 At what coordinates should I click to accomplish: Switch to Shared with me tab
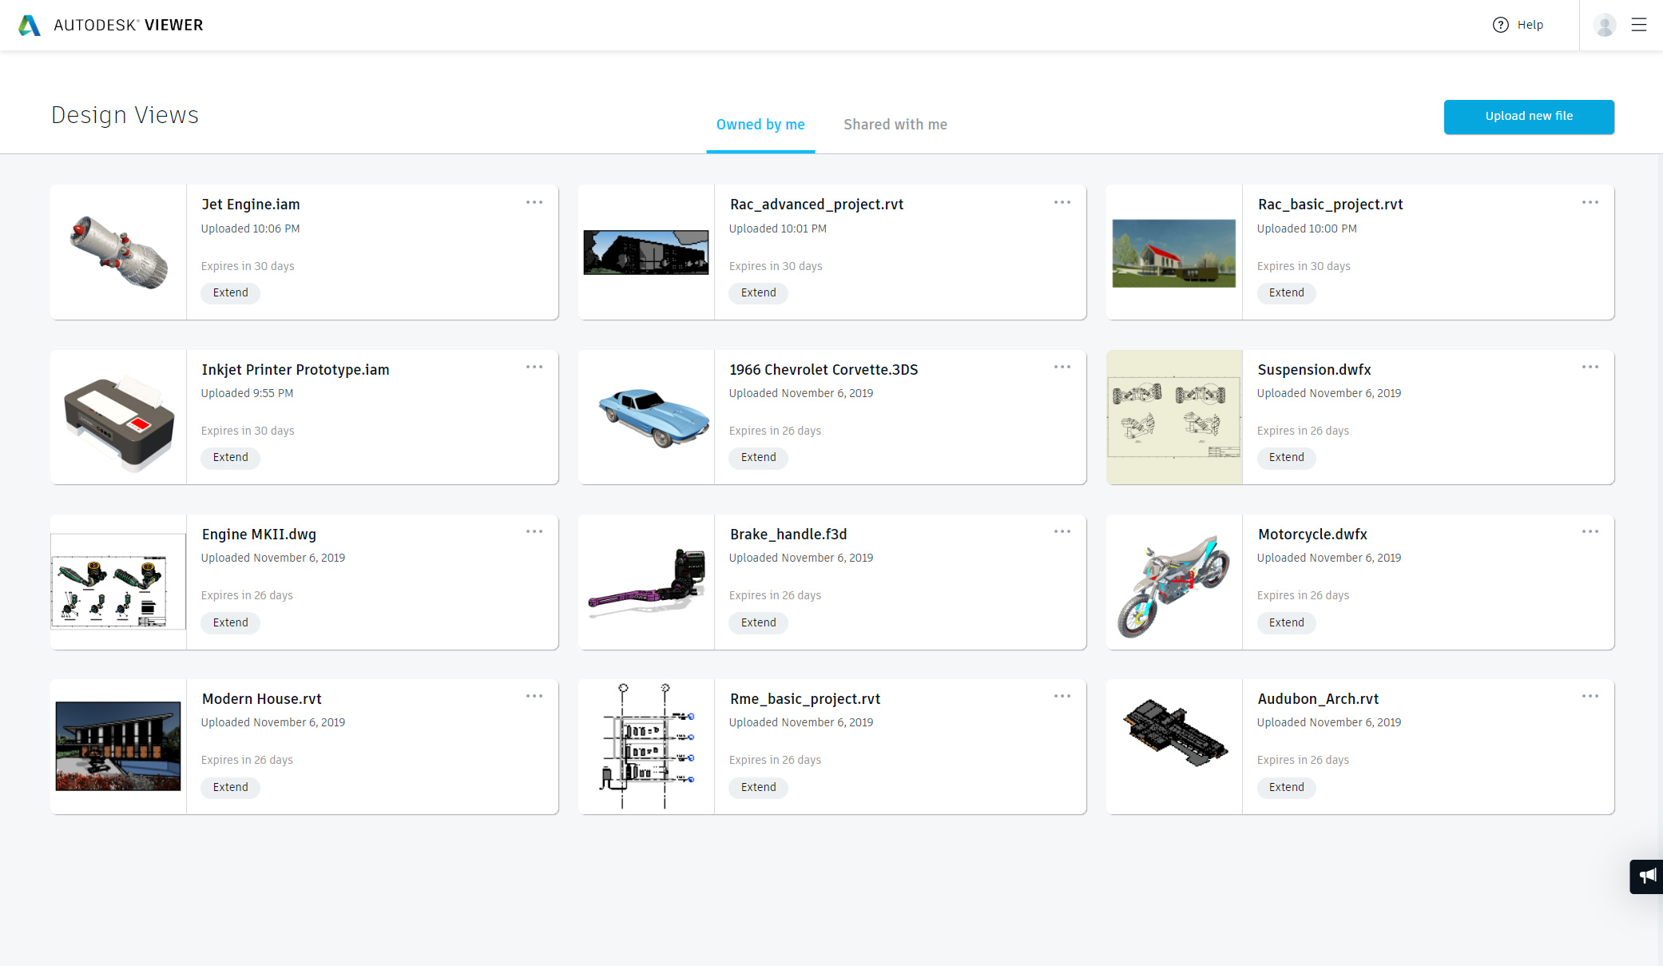click(895, 125)
